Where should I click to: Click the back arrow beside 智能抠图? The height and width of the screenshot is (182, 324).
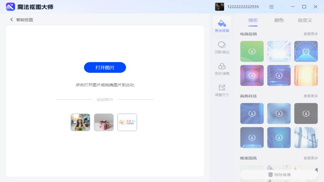point(11,19)
